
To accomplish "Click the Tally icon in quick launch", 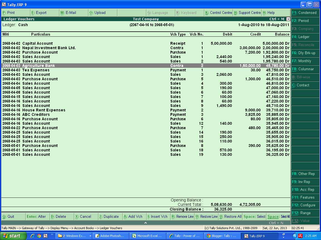I will [x=45, y=236].
